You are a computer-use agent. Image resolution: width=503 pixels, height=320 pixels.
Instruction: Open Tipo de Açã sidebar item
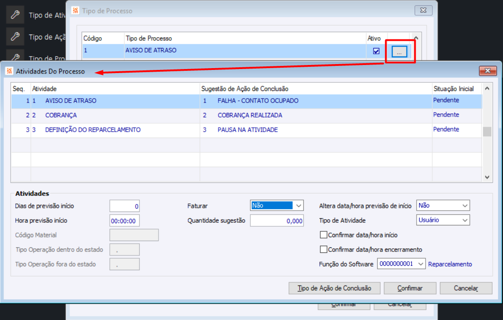point(47,37)
